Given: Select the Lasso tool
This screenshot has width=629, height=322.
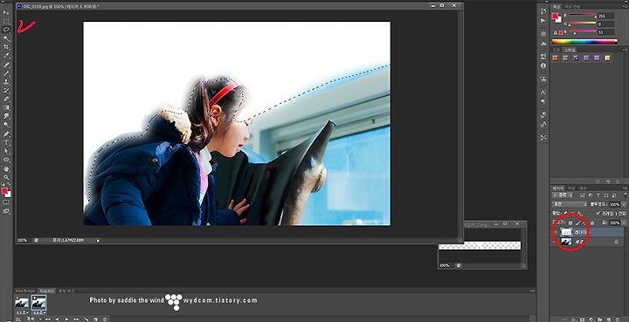Looking at the screenshot, I should [6, 30].
